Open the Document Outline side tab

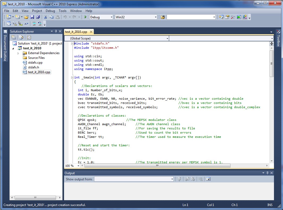5,46
